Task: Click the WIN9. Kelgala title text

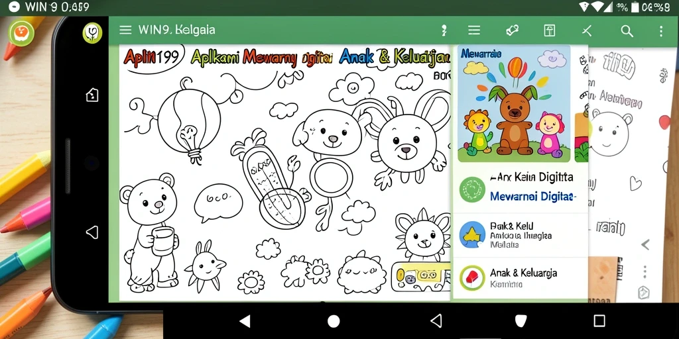Action: (176, 30)
